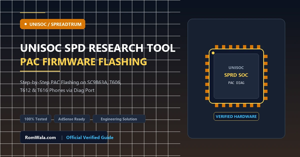Click the PAC FIRMWARE FLASHING heading
This screenshot has width=300, height=157.
click(x=83, y=61)
